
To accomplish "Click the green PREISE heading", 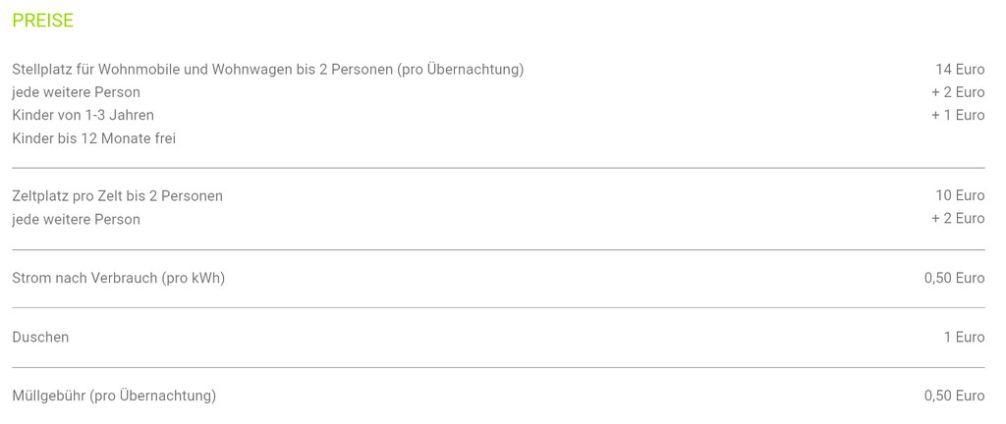I will (x=43, y=21).
